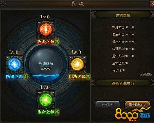Upgrade 防御之源 with its green arrow
Viewport: 154px width, 123px height.
[x=26, y=77]
